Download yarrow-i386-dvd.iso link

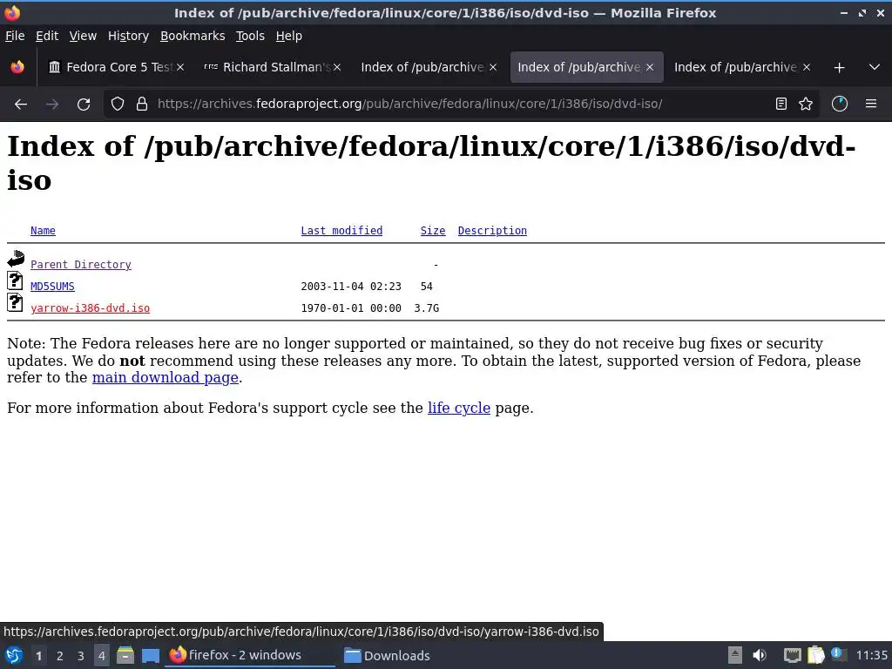click(90, 307)
